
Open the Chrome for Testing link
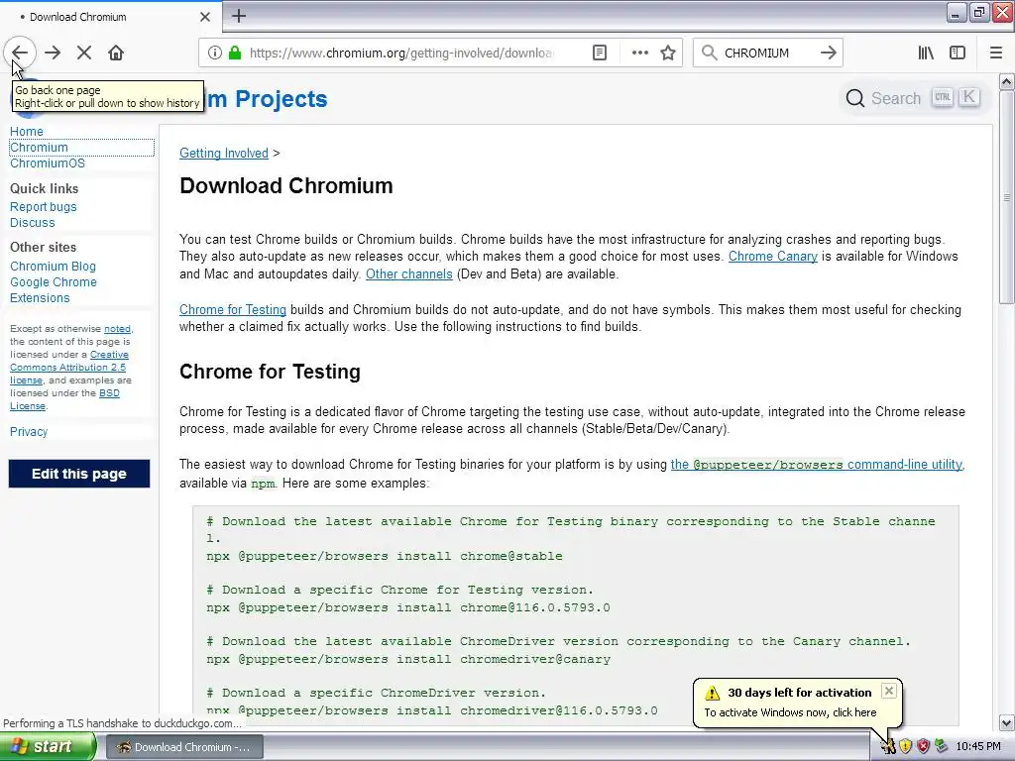[232, 309]
